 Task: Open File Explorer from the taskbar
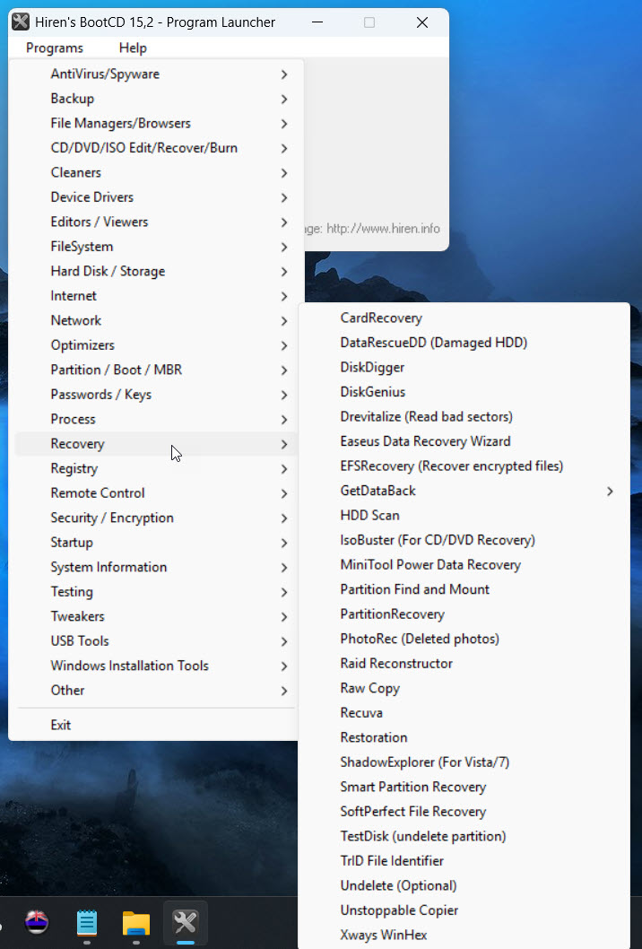(x=136, y=922)
